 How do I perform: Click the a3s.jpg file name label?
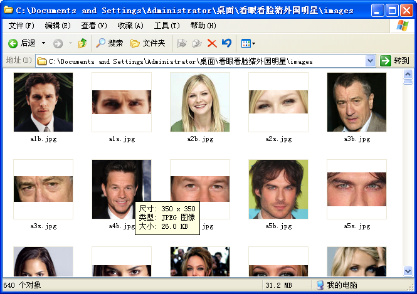click(x=43, y=226)
